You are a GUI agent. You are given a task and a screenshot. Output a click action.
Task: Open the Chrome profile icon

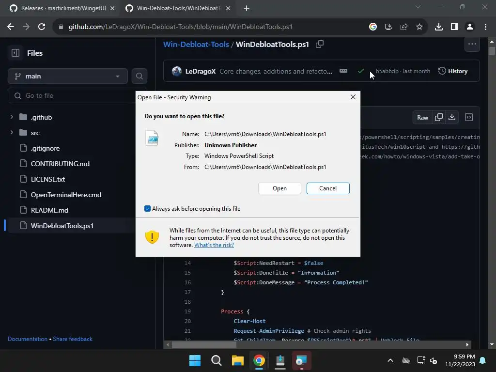pos(470,27)
